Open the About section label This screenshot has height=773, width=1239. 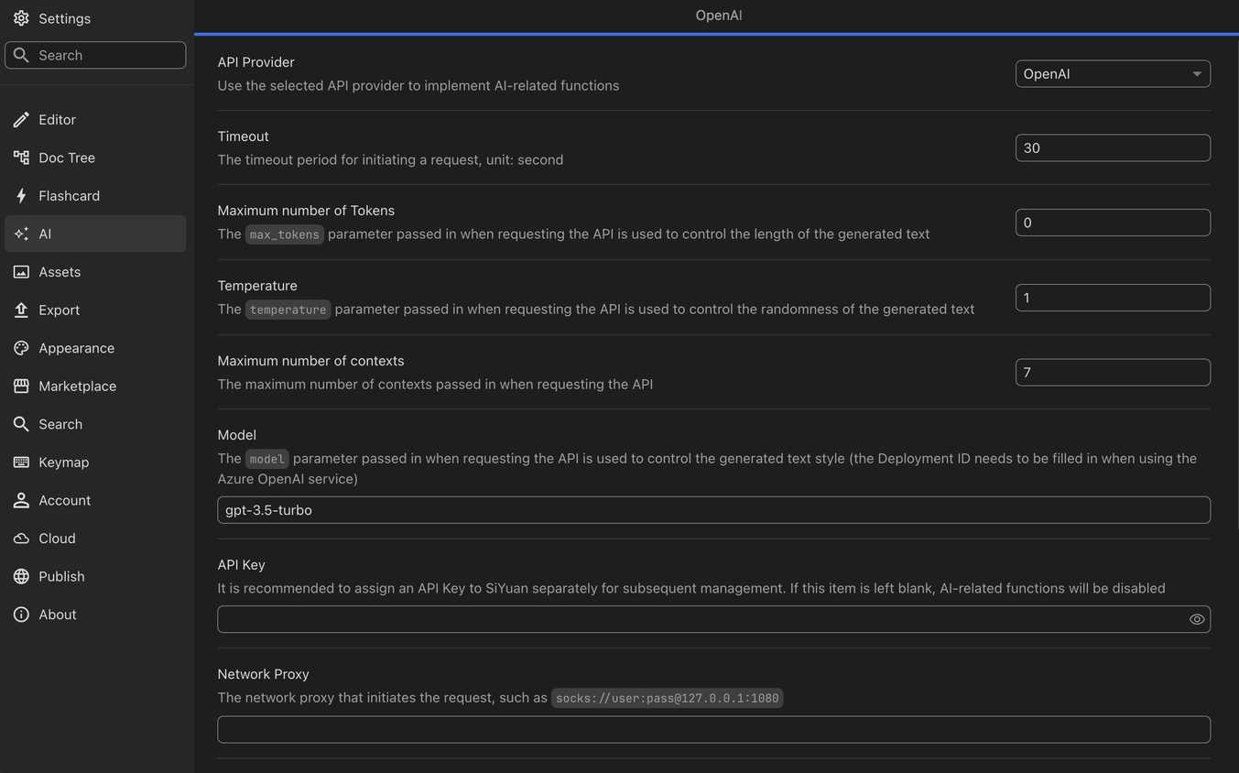[x=58, y=615]
